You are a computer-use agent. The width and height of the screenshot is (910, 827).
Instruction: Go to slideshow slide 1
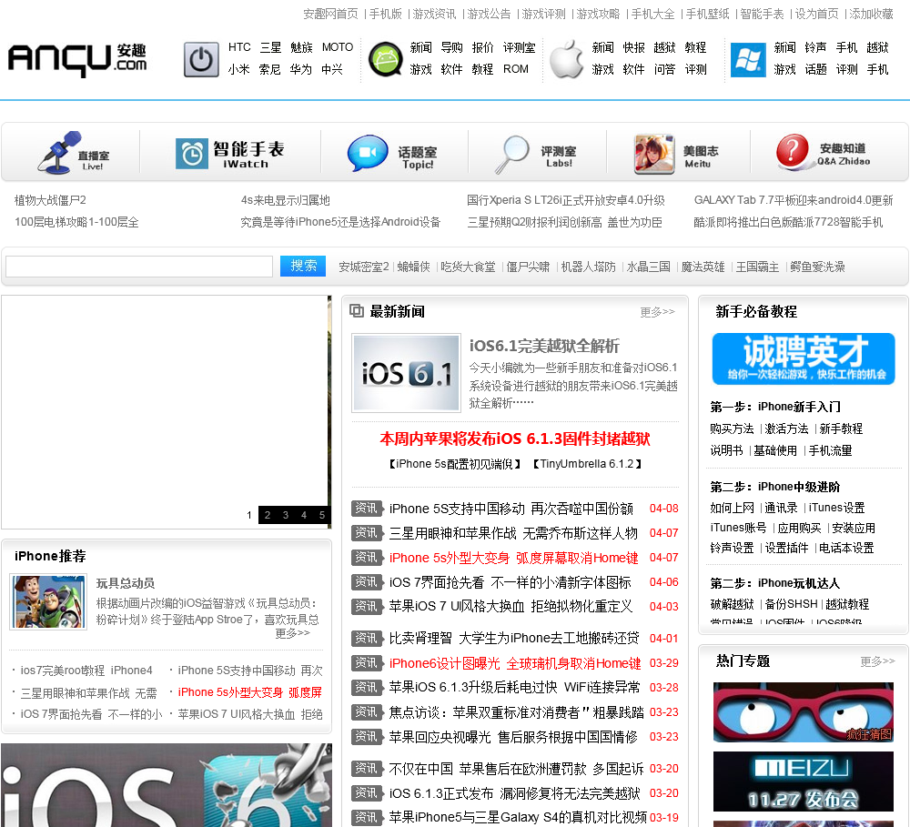[249, 515]
